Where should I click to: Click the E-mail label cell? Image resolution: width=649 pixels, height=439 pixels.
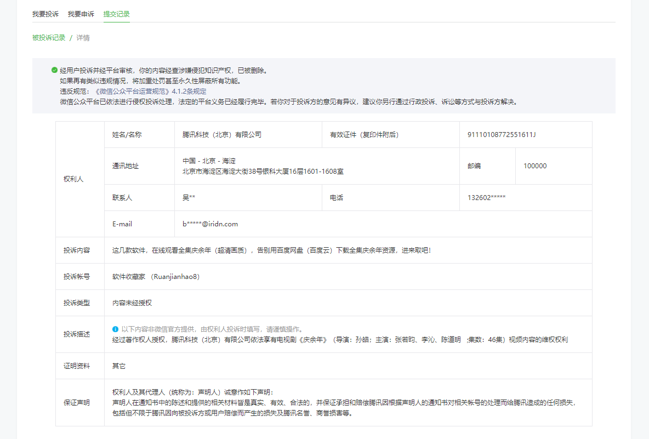point(139,224)
